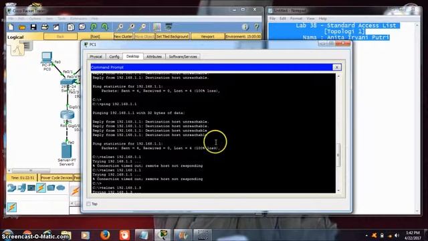Click the New file icon in Packet Tracer toolbar
Image resolution: width=428 pixels, height=241 pixels.
[x=11, y=27]
